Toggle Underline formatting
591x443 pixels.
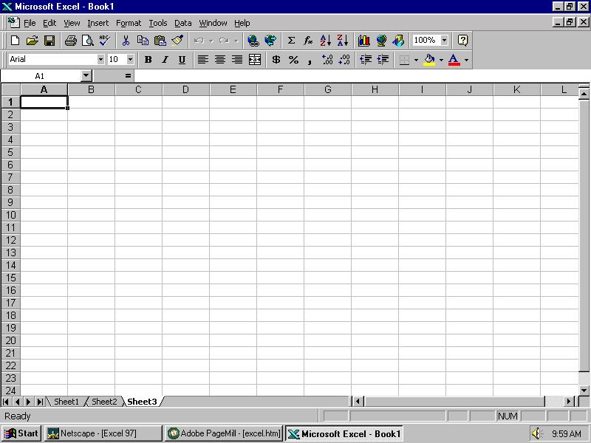point(182,60)
